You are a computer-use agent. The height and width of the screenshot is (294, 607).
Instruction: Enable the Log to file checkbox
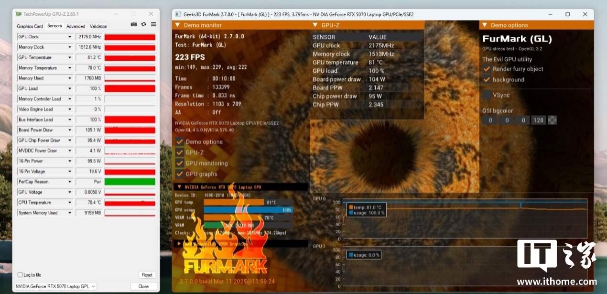[x=20, y=275]
